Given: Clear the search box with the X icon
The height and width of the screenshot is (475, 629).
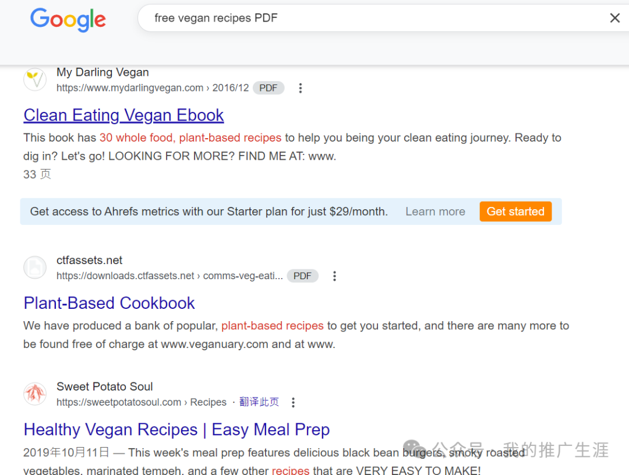Looking at the screenshot, I should tap(614, 18).
